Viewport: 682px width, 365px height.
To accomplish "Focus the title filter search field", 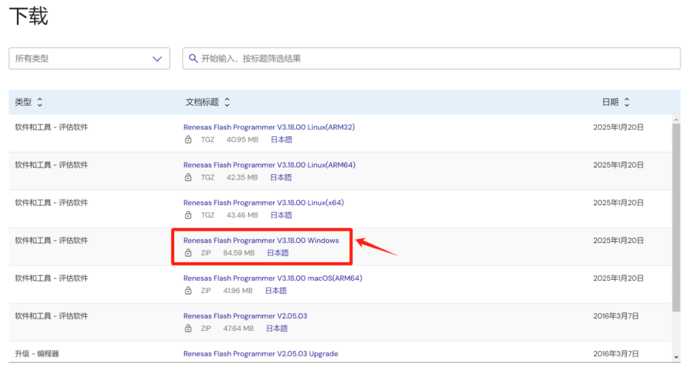I will coord(431,58).
